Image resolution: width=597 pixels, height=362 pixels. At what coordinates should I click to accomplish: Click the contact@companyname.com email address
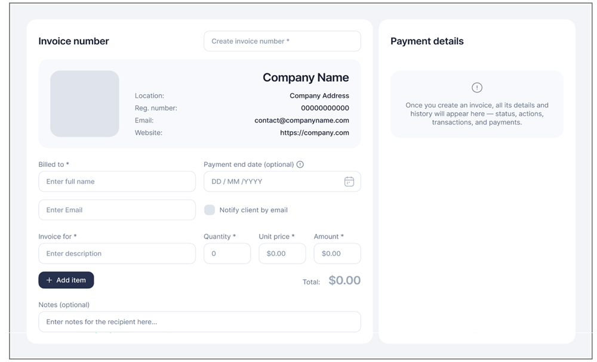point(301,120)
